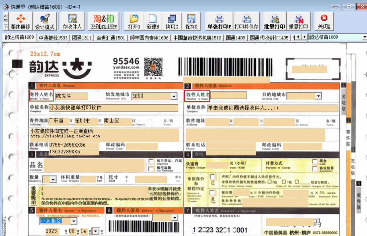Open the 小灰狼签 sender signature dropdown
Viewport: 367px width, 236px height.
tap(74, 221)
